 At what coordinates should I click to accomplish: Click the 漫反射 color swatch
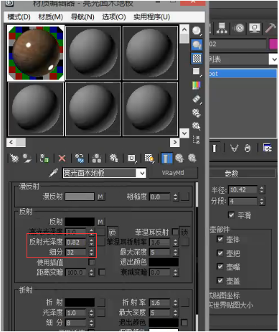pyautogui.click(x=80, y=196)
